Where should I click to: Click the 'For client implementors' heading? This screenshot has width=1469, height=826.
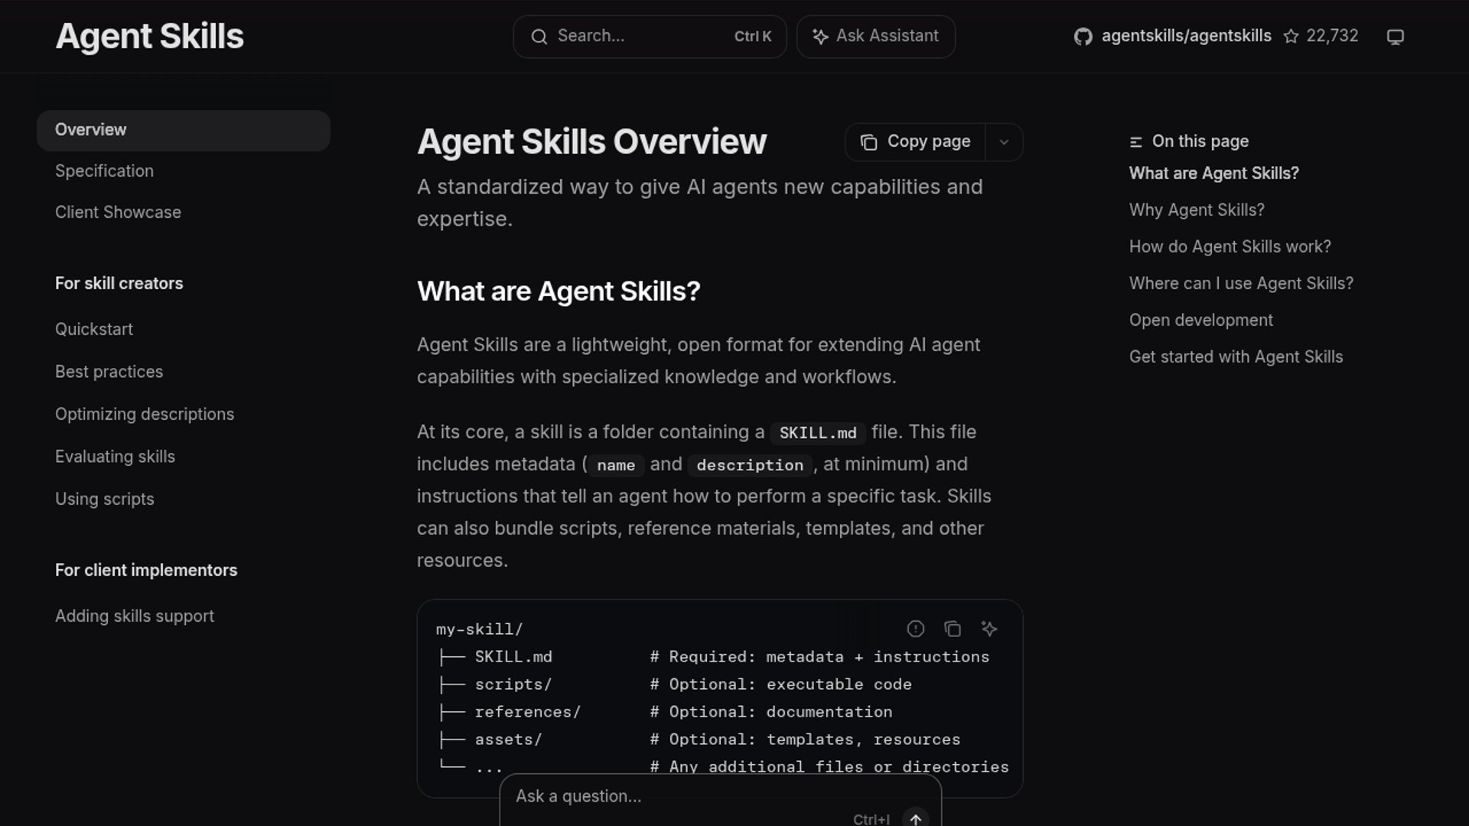(146, 571)
